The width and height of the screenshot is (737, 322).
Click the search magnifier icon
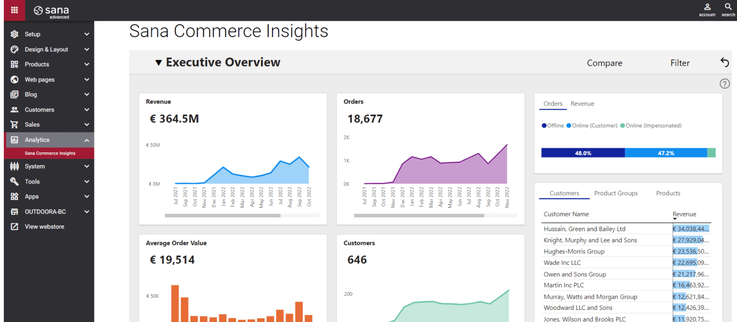(728, 7)
